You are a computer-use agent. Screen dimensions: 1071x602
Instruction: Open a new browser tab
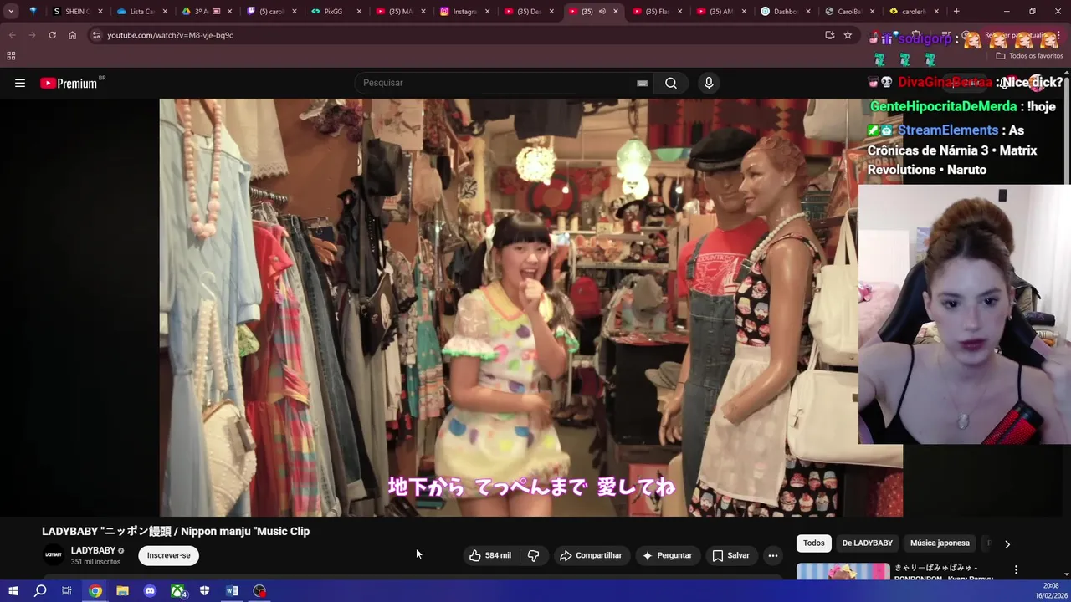coord(956,11)
